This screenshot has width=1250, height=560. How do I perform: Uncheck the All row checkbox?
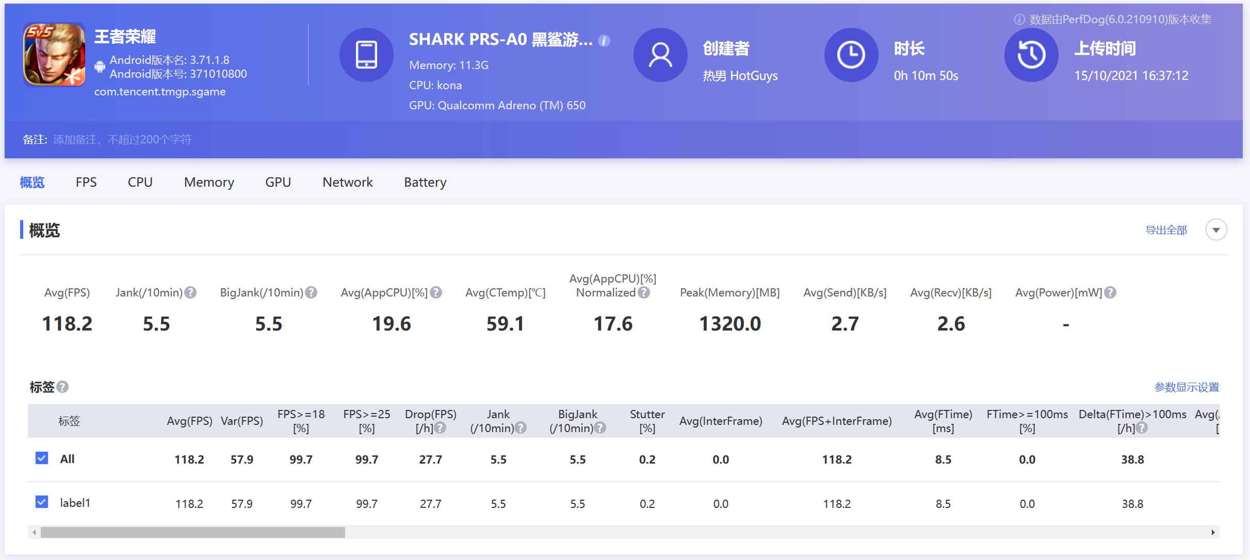click(x=42, y=458)
